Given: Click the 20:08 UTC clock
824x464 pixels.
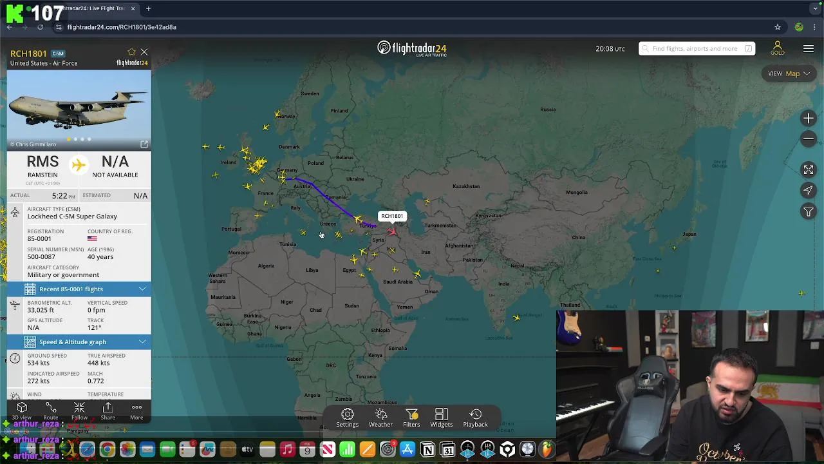Looking at the screenshot, I should click(x=610, y=48).
